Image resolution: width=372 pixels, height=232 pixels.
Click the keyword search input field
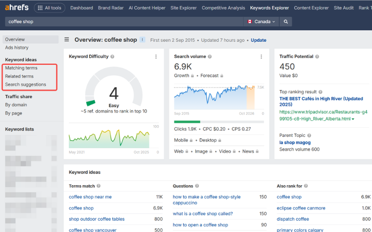tap(123, 21)
